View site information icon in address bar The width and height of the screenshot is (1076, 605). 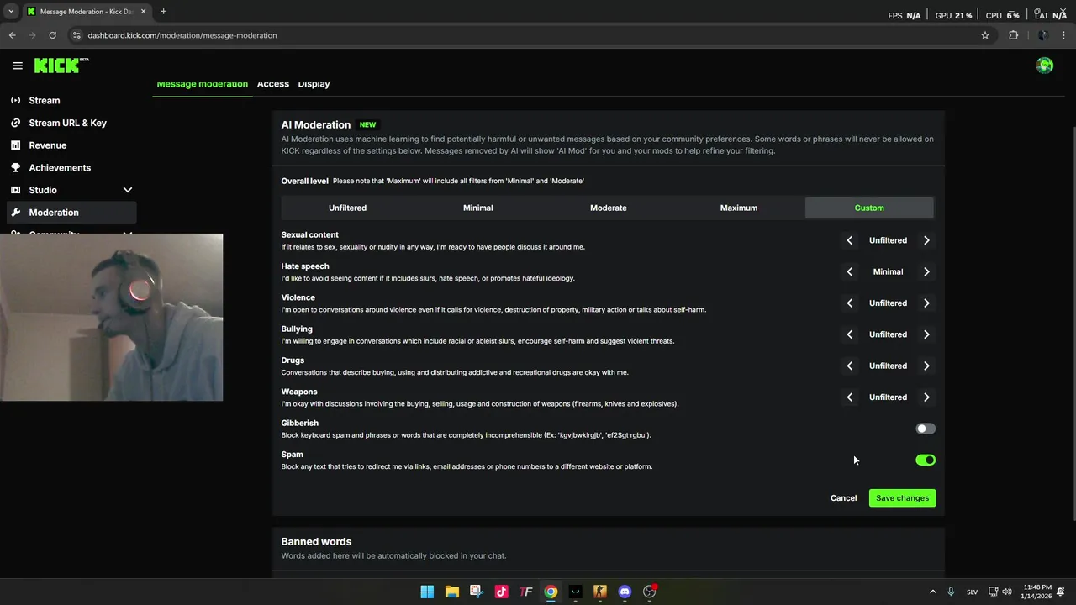pyautogui.click(x=76, y=35)
